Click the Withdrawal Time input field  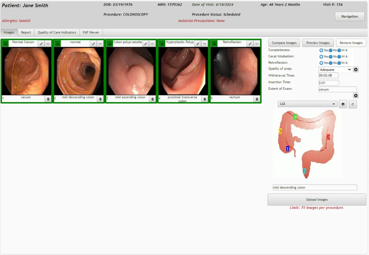coord(328,75)
